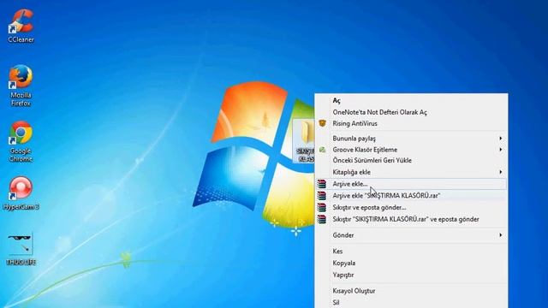This screenshot has height=308, width=548.
Task: Choose 'Önceki Sürümleri Geri Yükle'
Action: click(x=411, y=160)
